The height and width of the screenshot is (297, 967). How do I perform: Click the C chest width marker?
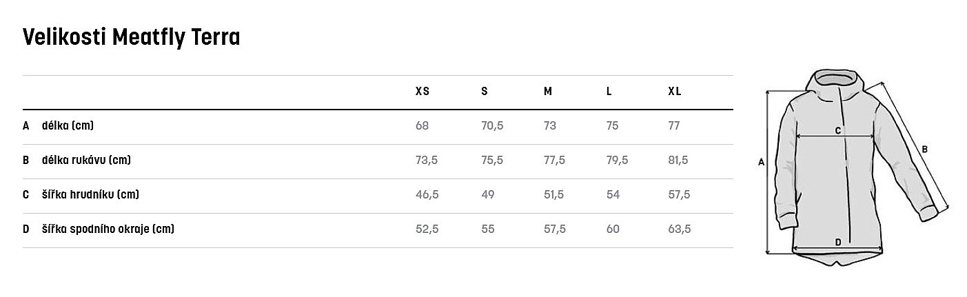click(838, 130)
